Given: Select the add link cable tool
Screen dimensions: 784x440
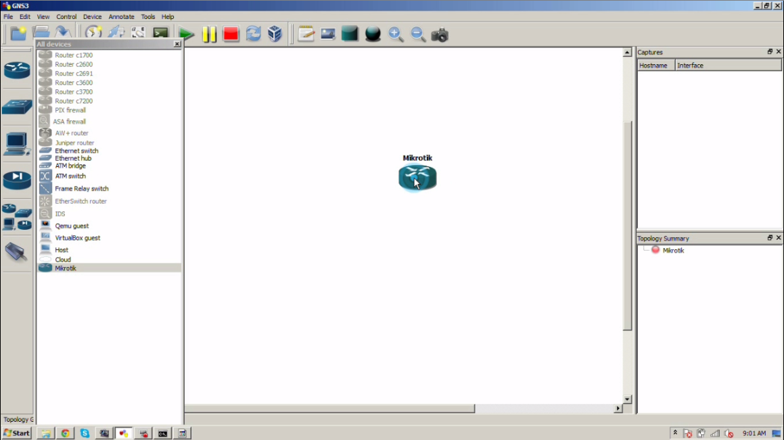Looking at the screenshot, I should point(16,251).
